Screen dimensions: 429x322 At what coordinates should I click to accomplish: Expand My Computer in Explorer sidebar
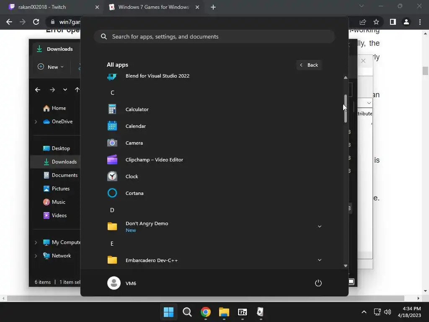click(x=36, y=242)
